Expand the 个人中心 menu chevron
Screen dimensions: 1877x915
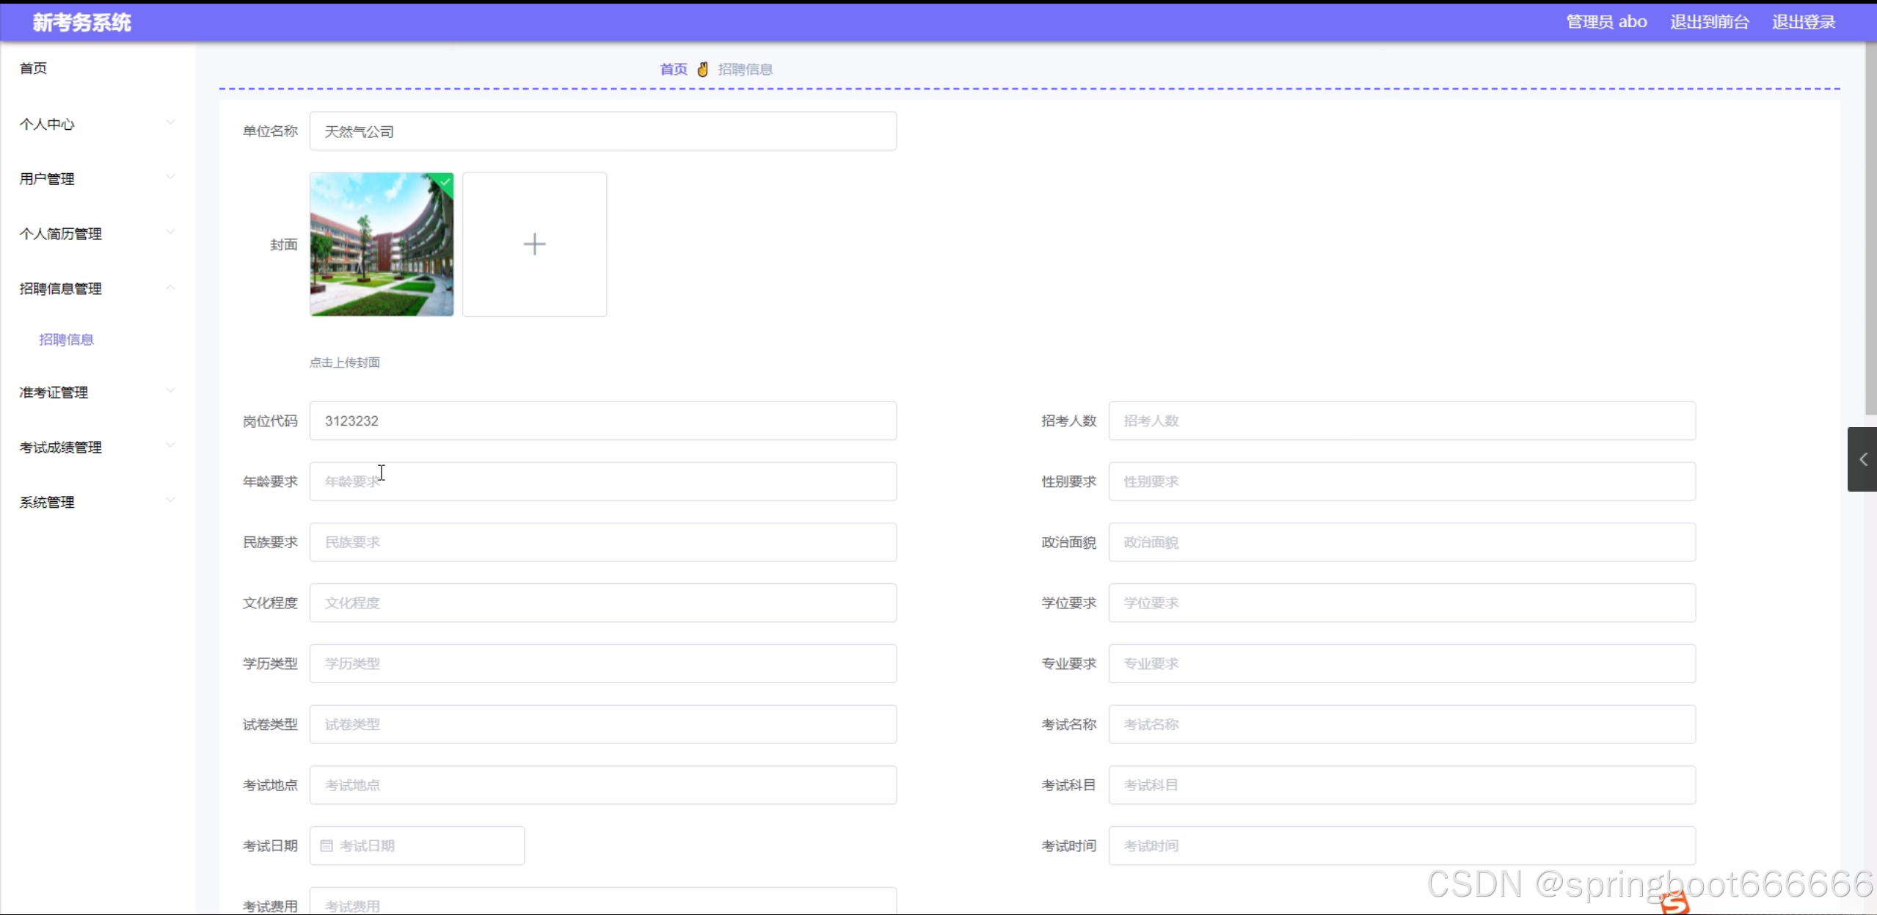170,122
